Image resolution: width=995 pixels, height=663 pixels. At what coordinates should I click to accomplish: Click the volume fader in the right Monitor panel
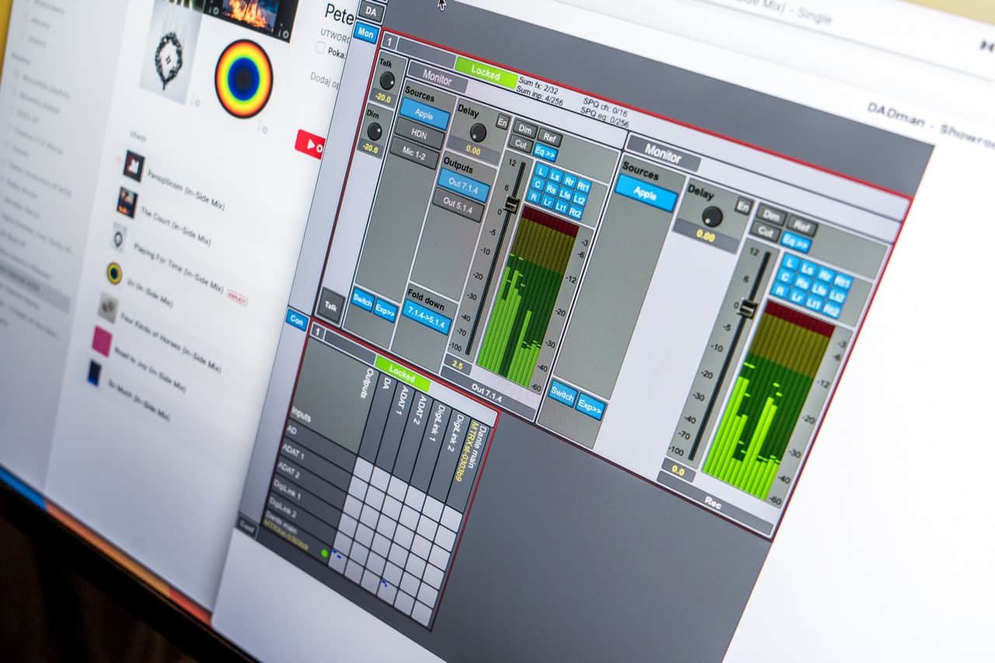click(x=747, y=308)
